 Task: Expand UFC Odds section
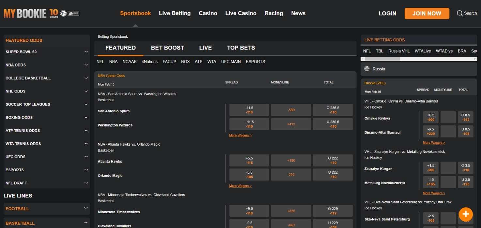(47, 157)
